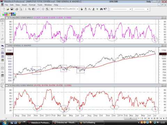Click the Open folder icon

8,9
